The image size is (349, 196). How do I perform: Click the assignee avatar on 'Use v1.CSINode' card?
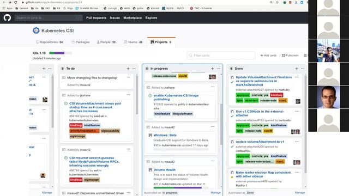point(296,132)
